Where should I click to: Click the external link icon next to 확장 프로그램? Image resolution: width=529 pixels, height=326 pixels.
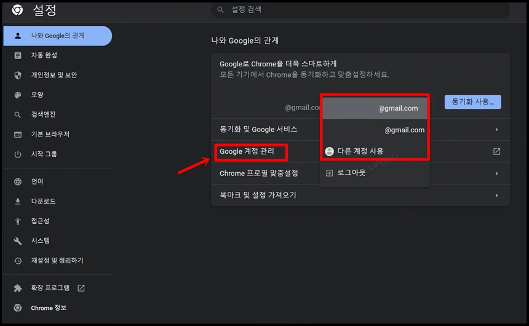pos(81,288)
